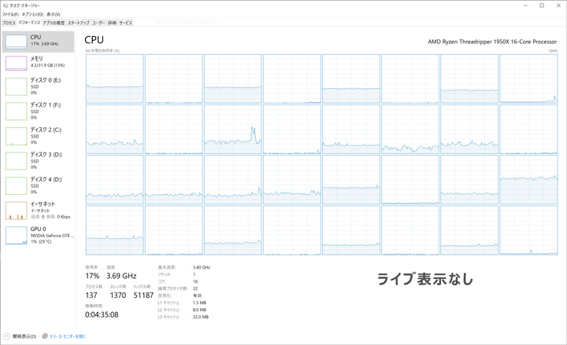The width and height of the screenshot is (567, 345).
Task: Select ディスク 2 (C:) in sidebar
Action: (39, 136)
